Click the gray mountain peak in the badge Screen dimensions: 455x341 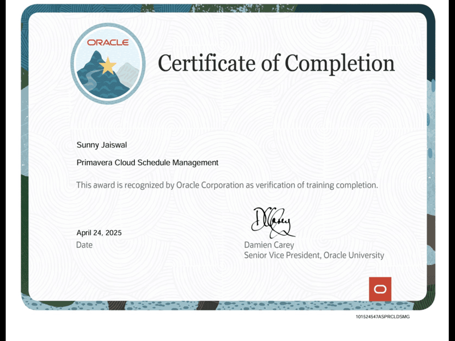click(x=127, y=72)
